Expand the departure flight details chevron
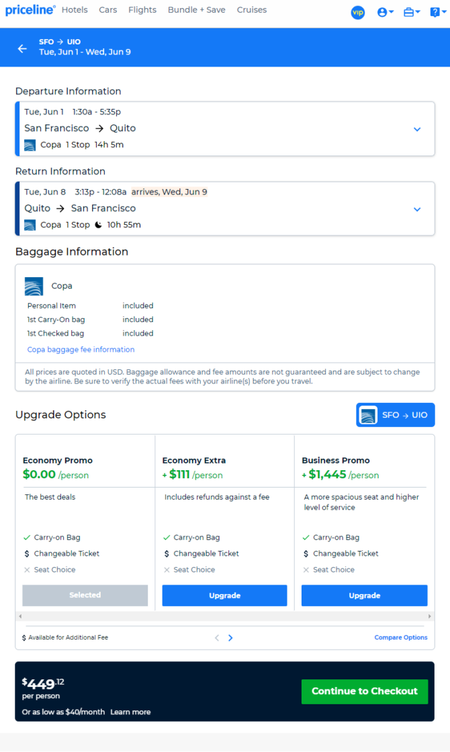 pyautogui.click(x=417, y=129)
